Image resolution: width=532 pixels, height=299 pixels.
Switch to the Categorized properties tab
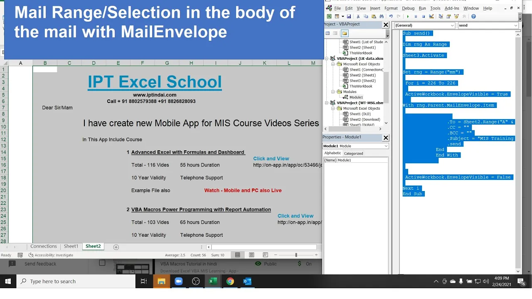pos(353,153)
